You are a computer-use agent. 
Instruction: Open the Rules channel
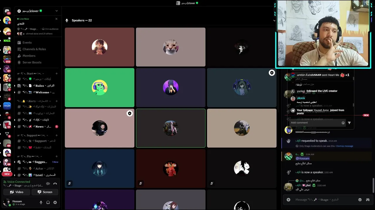pos(38,86)
